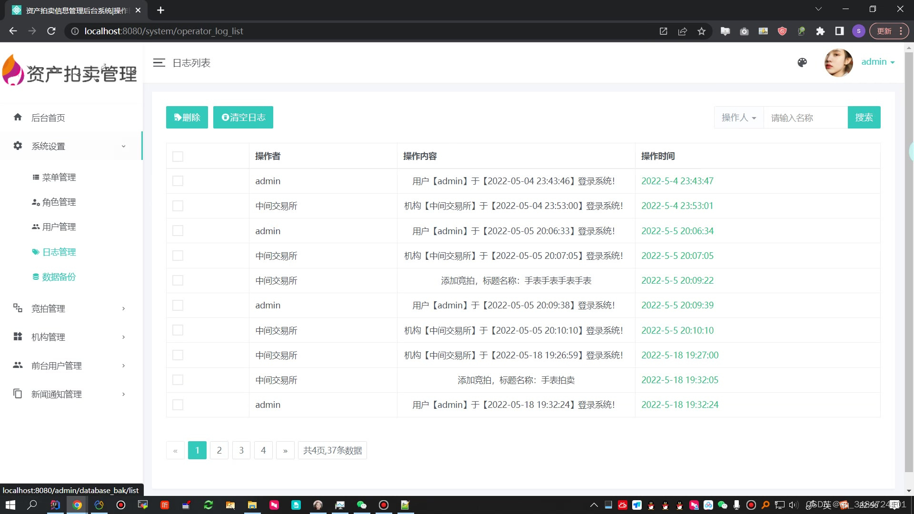Focus the 请输入名称 search field

tap(805, 118)
